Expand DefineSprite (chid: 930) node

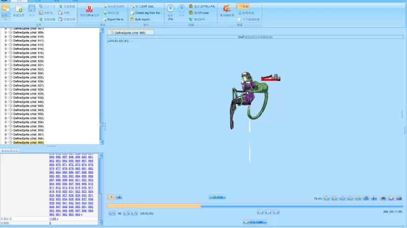coord(6,97)
